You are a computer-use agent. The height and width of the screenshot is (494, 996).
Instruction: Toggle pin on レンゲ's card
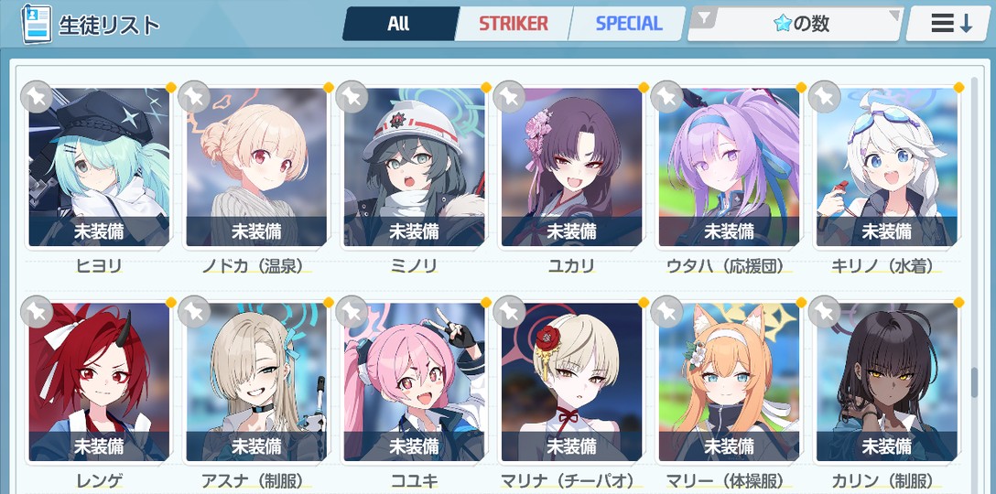coord(37,312)
